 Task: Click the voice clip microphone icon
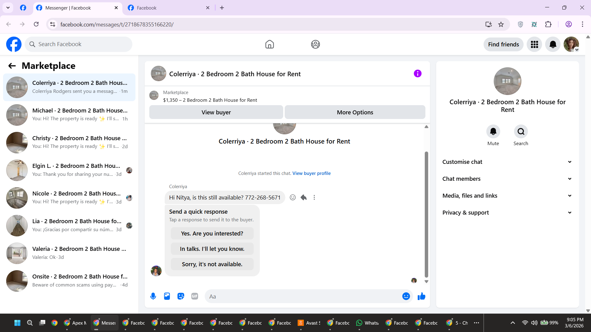(153, 296)
